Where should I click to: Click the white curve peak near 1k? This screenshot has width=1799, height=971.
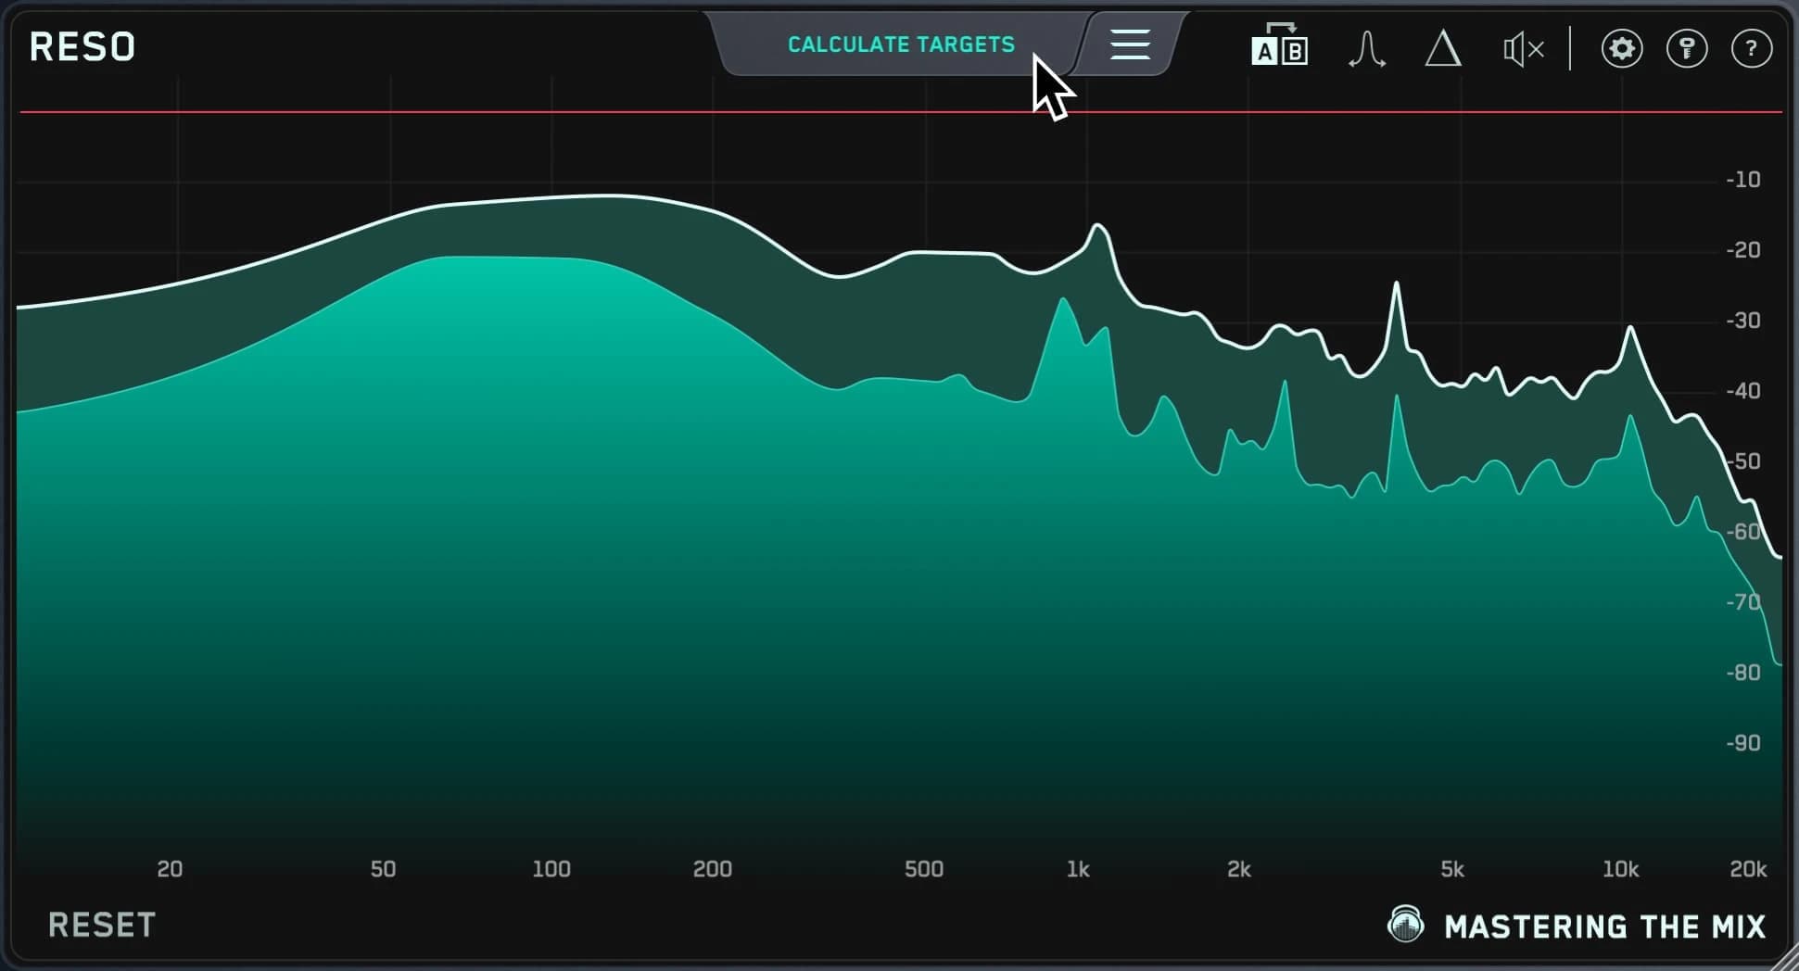point(1098,225)
